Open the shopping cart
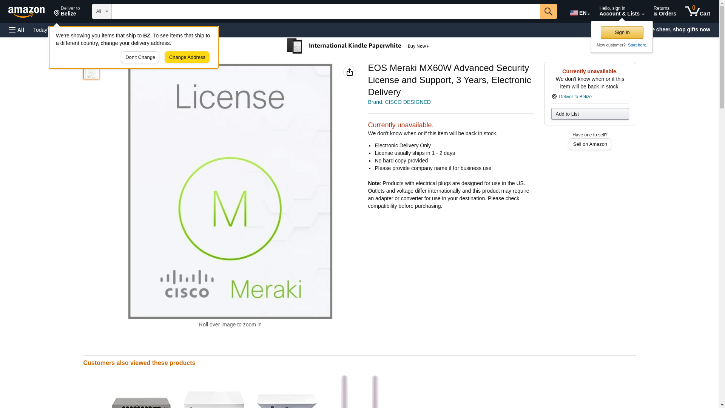The image size is (725, 408). (697, 11)
